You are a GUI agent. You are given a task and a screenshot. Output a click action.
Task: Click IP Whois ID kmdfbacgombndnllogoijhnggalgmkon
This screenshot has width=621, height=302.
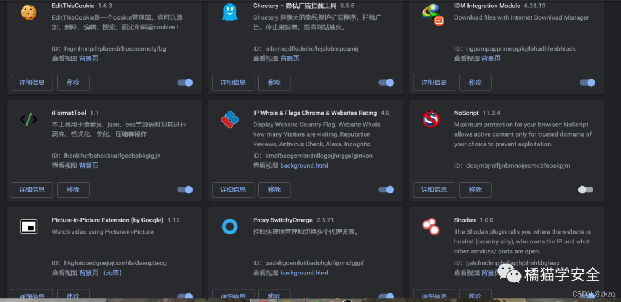point(319,156)
